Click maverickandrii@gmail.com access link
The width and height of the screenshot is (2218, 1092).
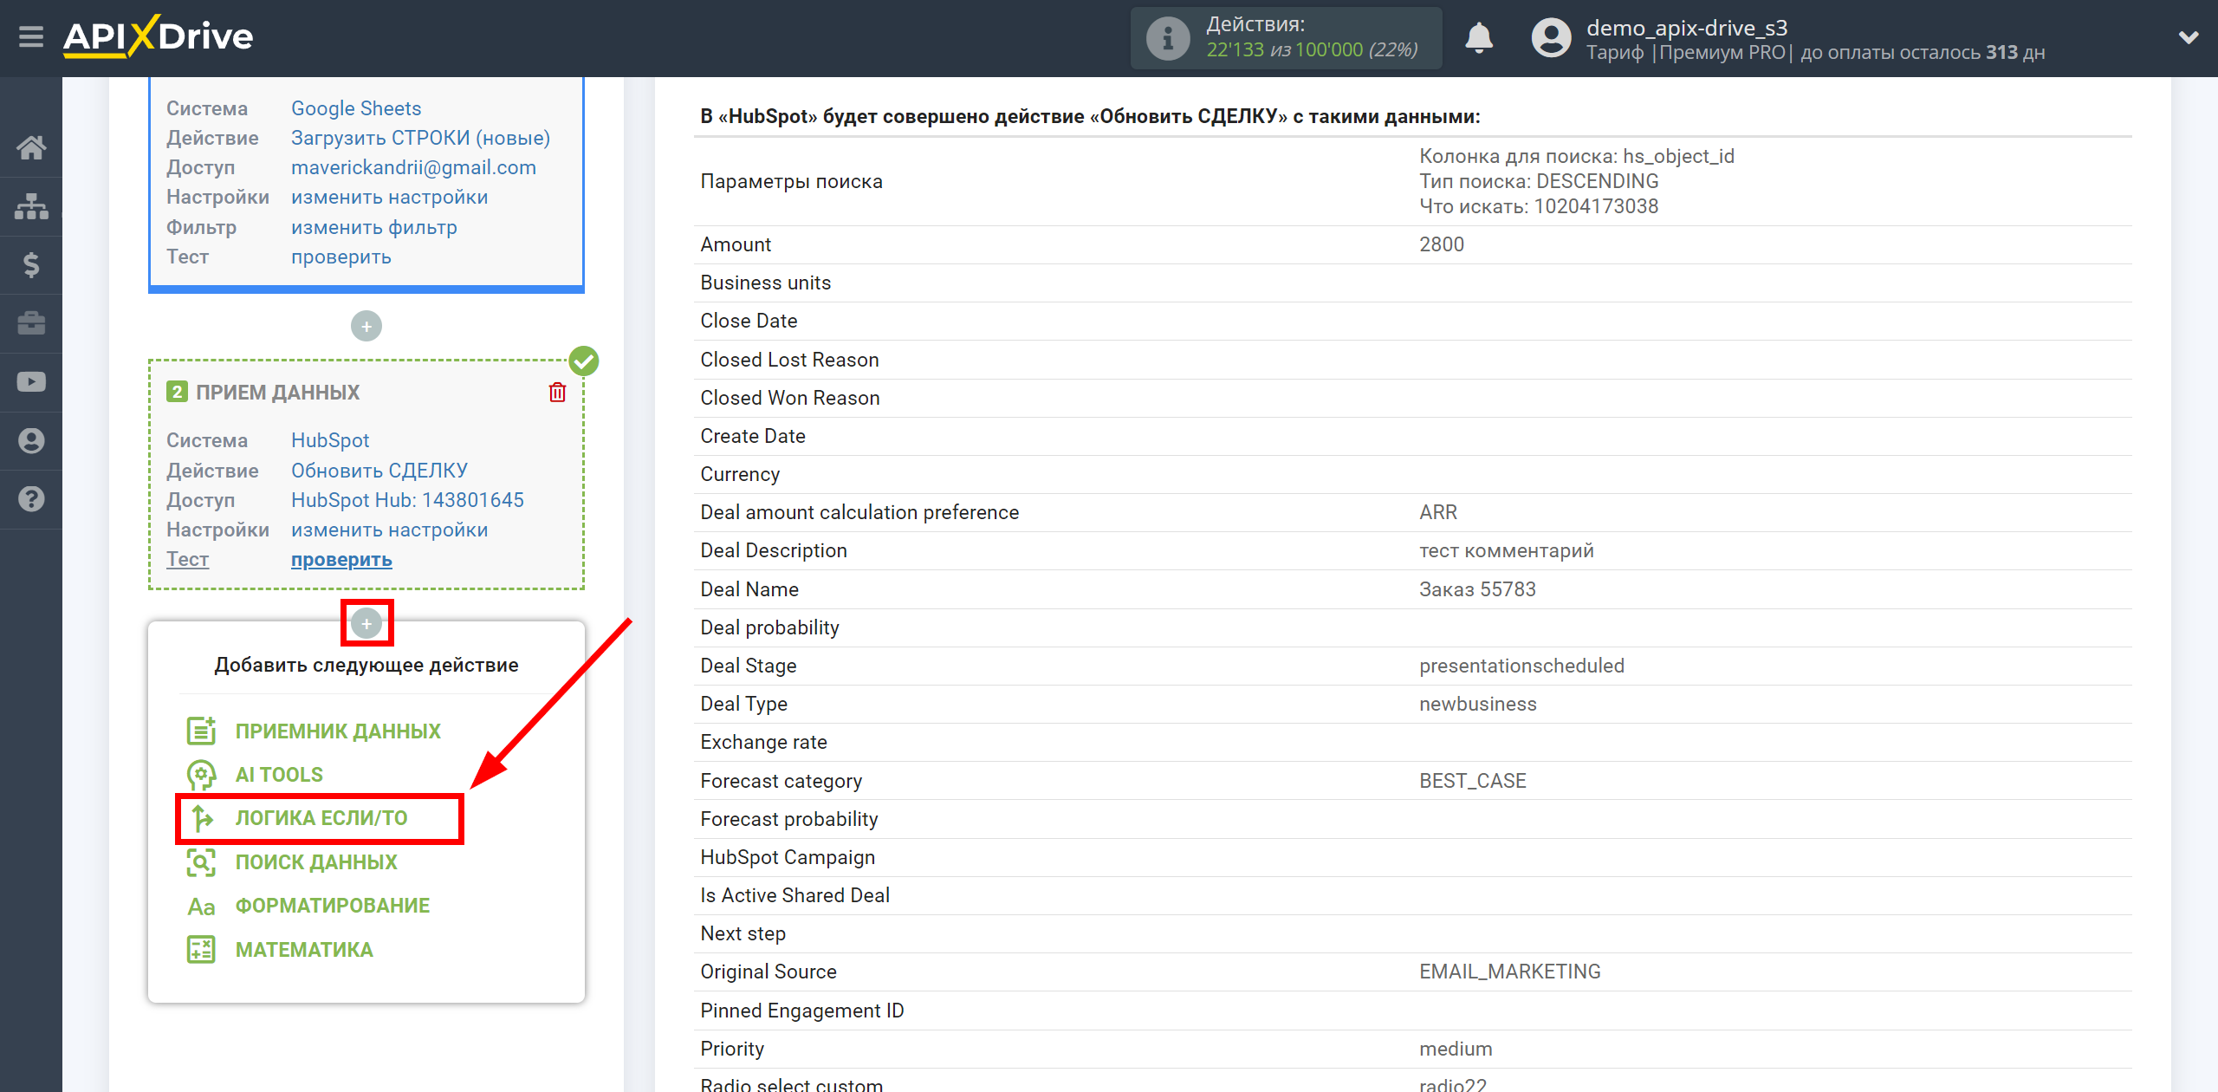[413, 167]
